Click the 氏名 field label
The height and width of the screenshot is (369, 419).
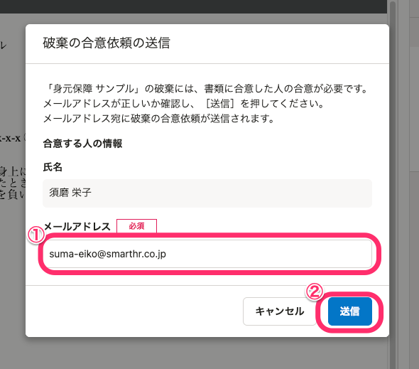(53, 167)
